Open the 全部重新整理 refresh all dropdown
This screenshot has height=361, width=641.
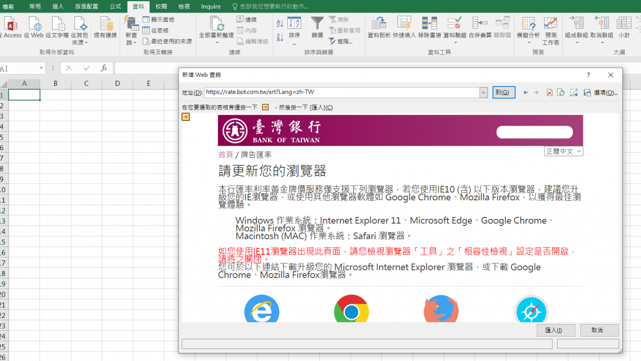click(x=216, y=43)
